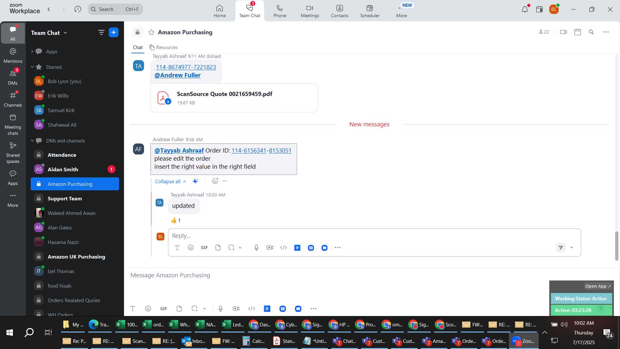Image resolution: width=620 pixels, height=349 pixels.
Task: Collapse DMs and channels section
Action: (32, 141)
